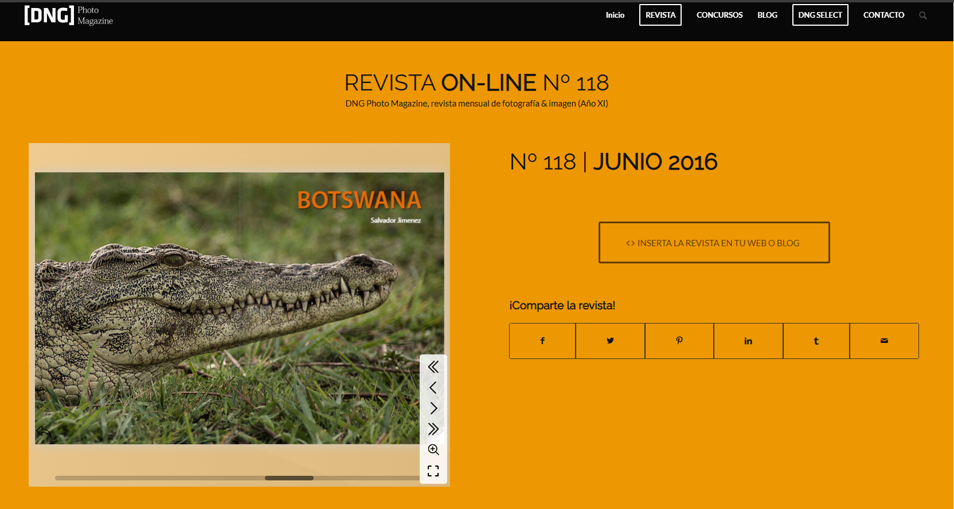This screenshot has height=509, width=954.
Task: Share the magazine on Tumblr
Action: tap(816, 341)
